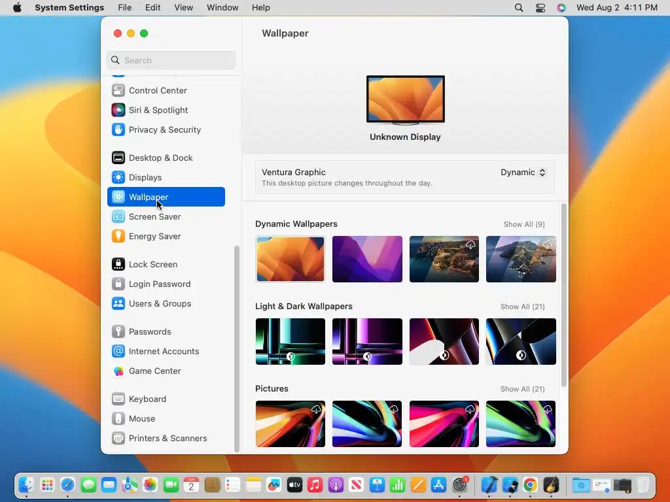Open App Store from the Dock
This screenshot has width=670, height=502.
[x=439, y=486]
